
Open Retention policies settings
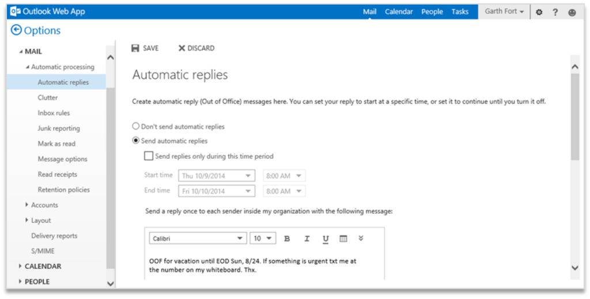(x=63, y=190)
